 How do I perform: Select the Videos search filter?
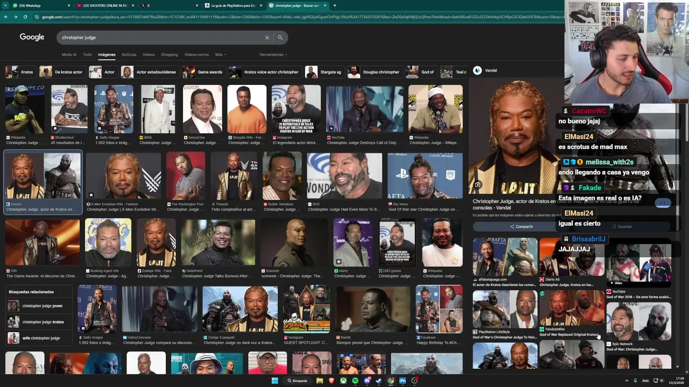coord(149,54)
